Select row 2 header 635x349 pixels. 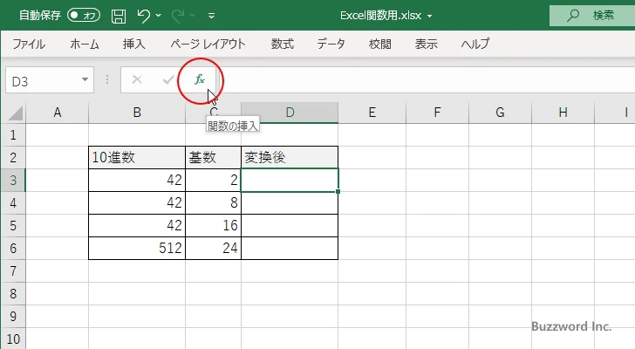pyautogui.click(x=13, y=158)
